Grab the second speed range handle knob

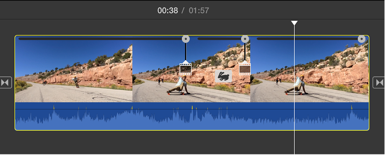coord(245,39)
